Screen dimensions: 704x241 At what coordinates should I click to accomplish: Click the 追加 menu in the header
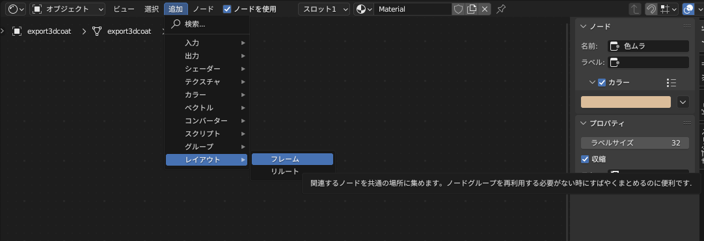point(176,9)
